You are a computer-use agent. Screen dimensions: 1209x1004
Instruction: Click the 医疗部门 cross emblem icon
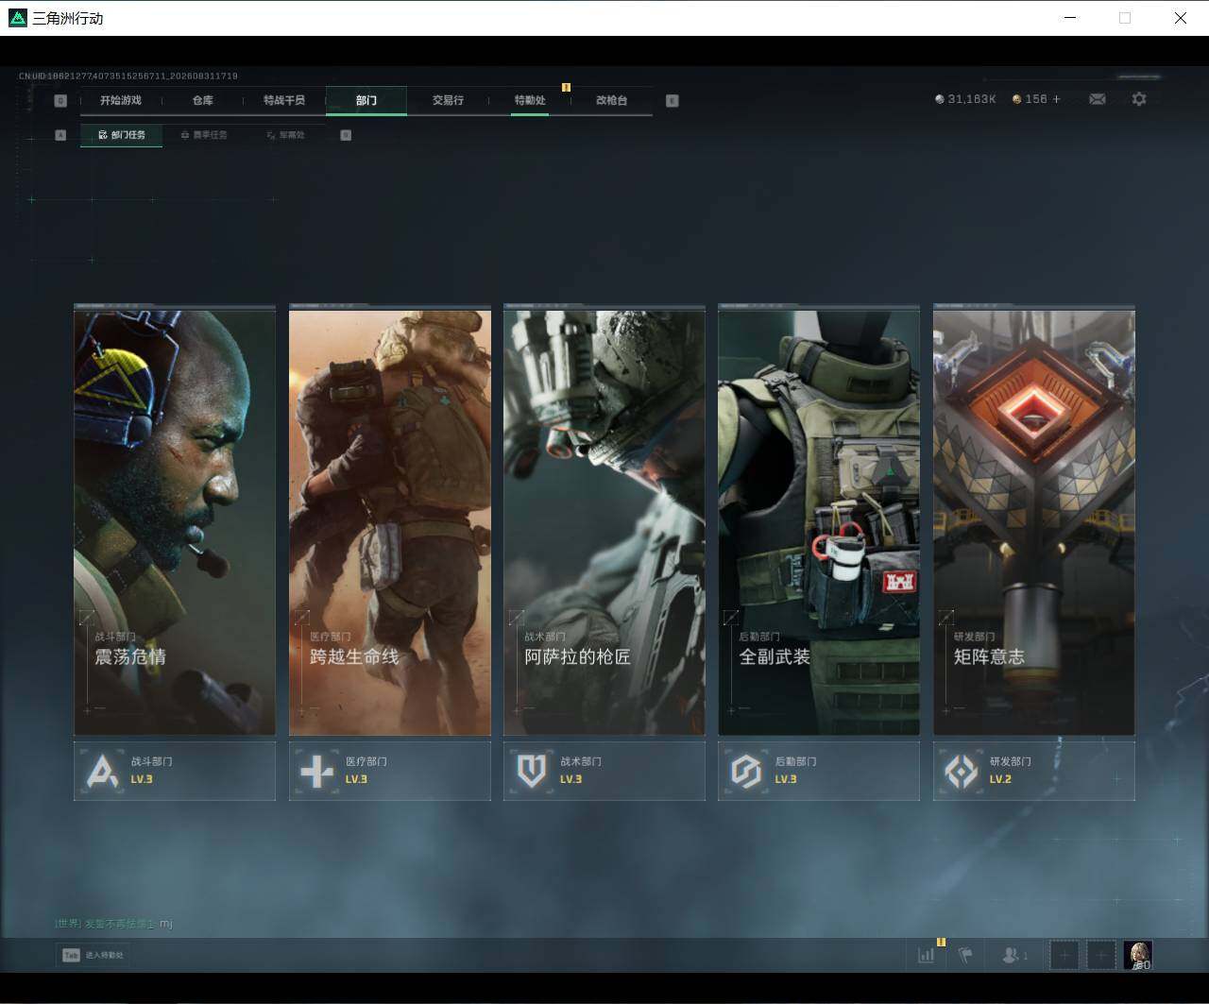316,772
